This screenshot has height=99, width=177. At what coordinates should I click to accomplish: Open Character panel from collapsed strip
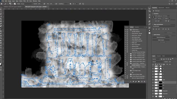pyautogui.click(x=150, y=15)
